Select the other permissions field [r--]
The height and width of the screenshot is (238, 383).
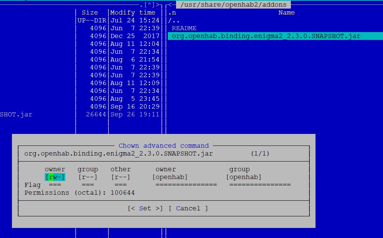[x=120, y=177]
